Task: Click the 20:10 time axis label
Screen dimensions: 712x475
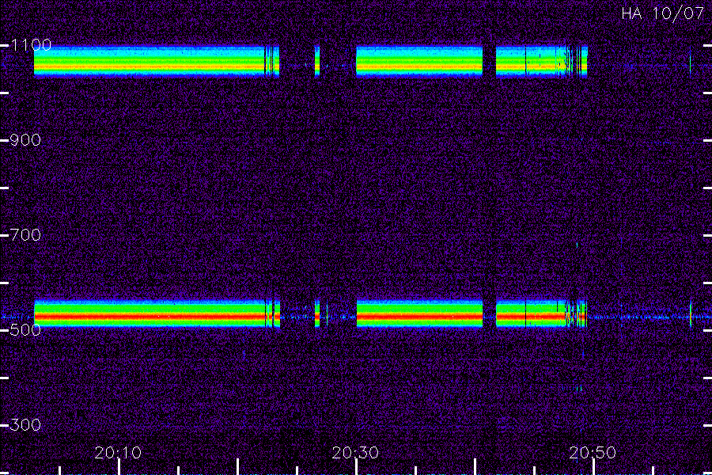Action: point(118,453)
